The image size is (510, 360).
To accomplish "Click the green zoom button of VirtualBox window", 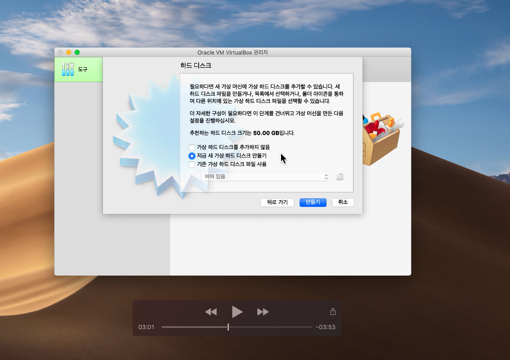I will click(77, 52).
